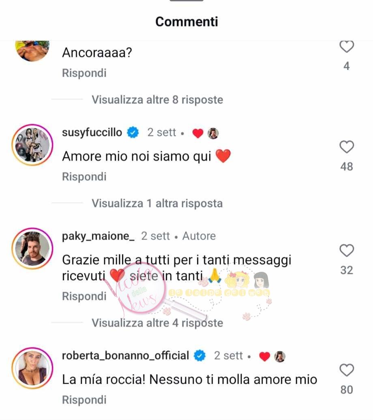Image resolution: width=373 pixels, height=420 pixels.
Task: Tap author-liked avatar on roberta_bonanno_official's comment
Action: 280,356
